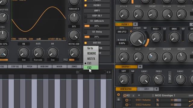Screen dimensions: 193x108
Task: Toggle the STEP SQ.1 routing square
Action: pyautogui.click(x=86, y=16)
